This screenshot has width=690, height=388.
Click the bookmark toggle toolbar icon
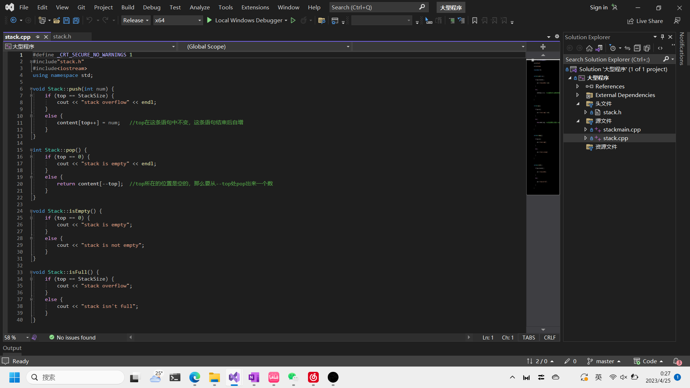point(474,20)
